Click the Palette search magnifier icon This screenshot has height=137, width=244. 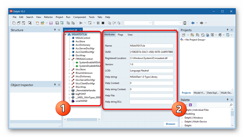click(231, 105)
